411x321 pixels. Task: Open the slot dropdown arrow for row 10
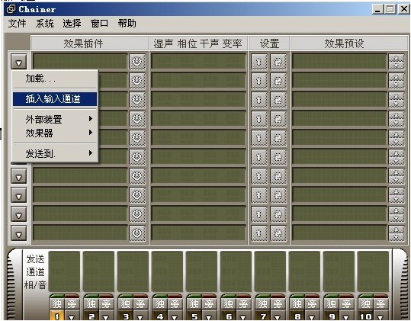point(18,234)
